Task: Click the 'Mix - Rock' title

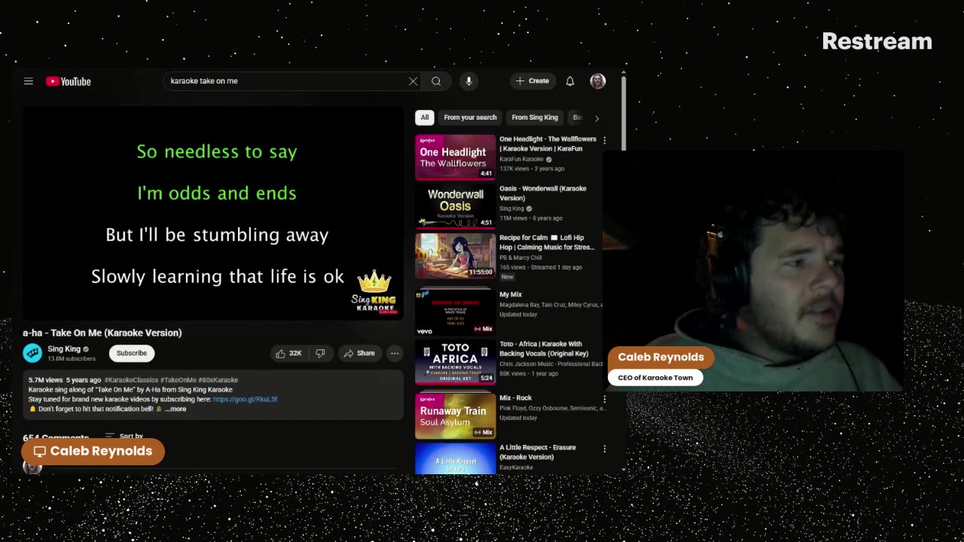Action: (x=516, y=397)
